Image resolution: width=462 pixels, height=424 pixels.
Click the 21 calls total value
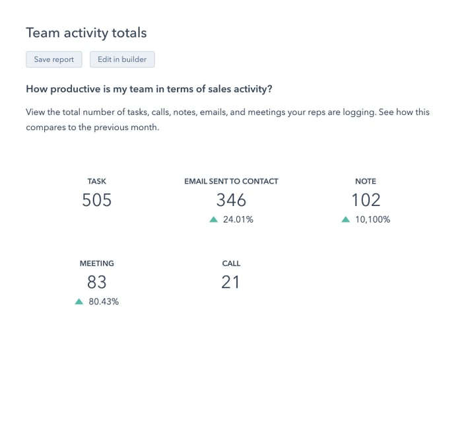231,283
